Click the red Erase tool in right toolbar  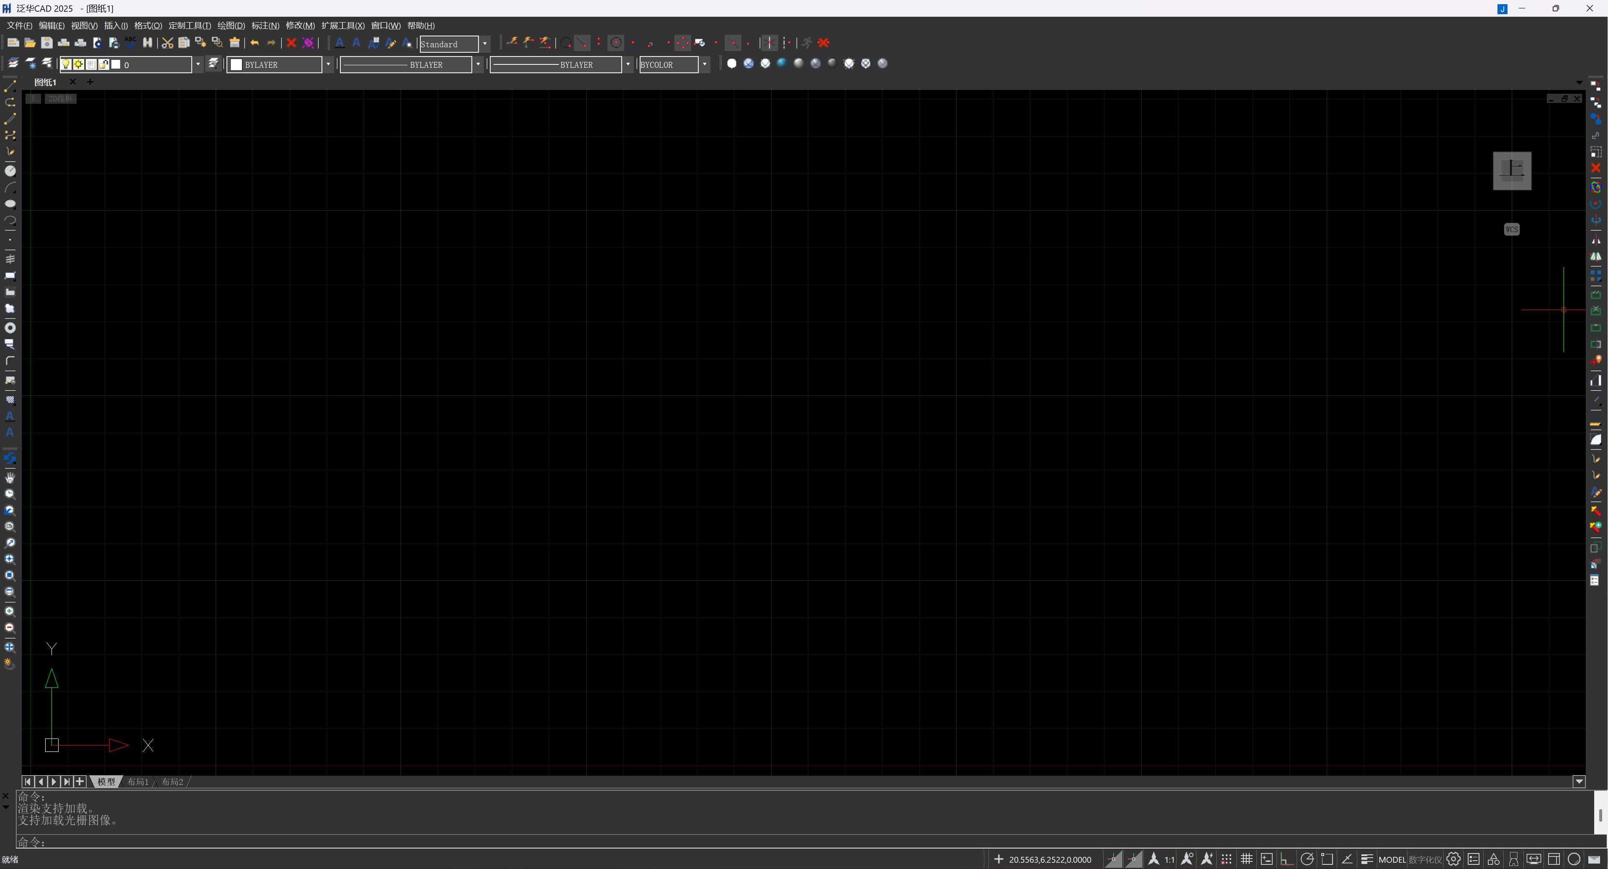click(1595, 169)
